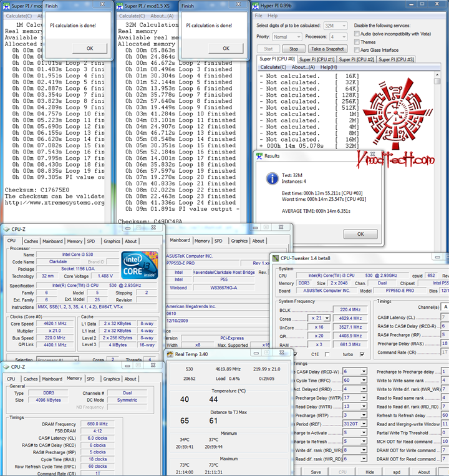Click the Intel Core i3 inside logo
The height and width of the screenshot is (476, 449).
pyautogui.click(x=140, y=265)
